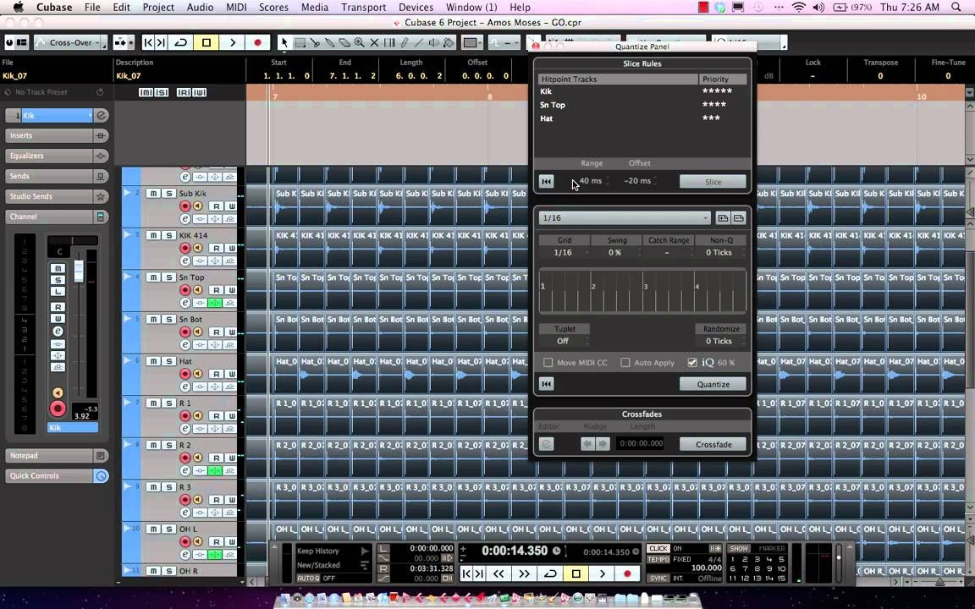Image resolution: width=975 pixels, height=609 pixels.
Task: Click Stop in the transport panel
Action: click(576, 573)
